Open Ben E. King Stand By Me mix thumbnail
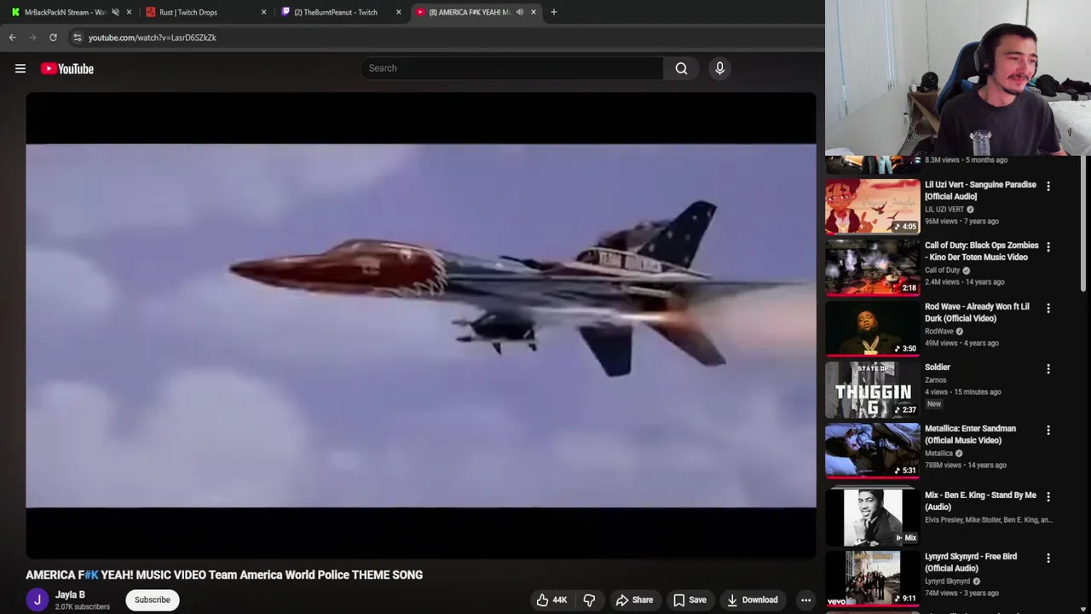The width and height of the screenshot is (1091, 614). pos(873,517)
